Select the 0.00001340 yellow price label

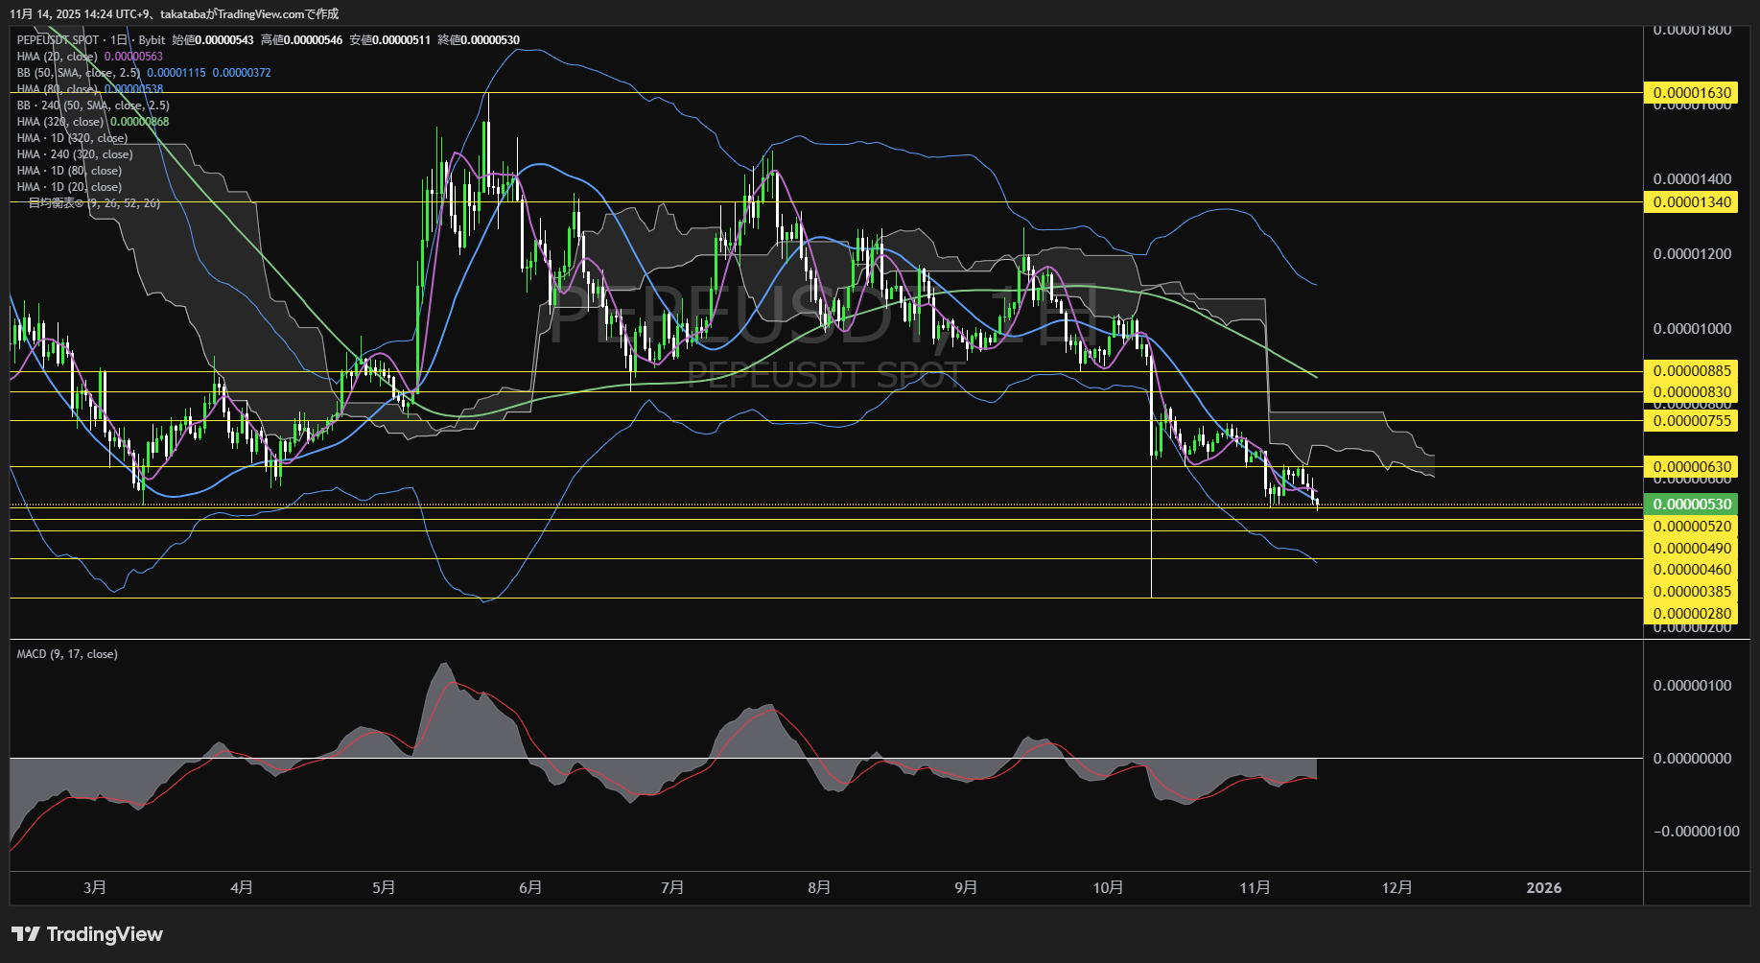[1691, 202]
